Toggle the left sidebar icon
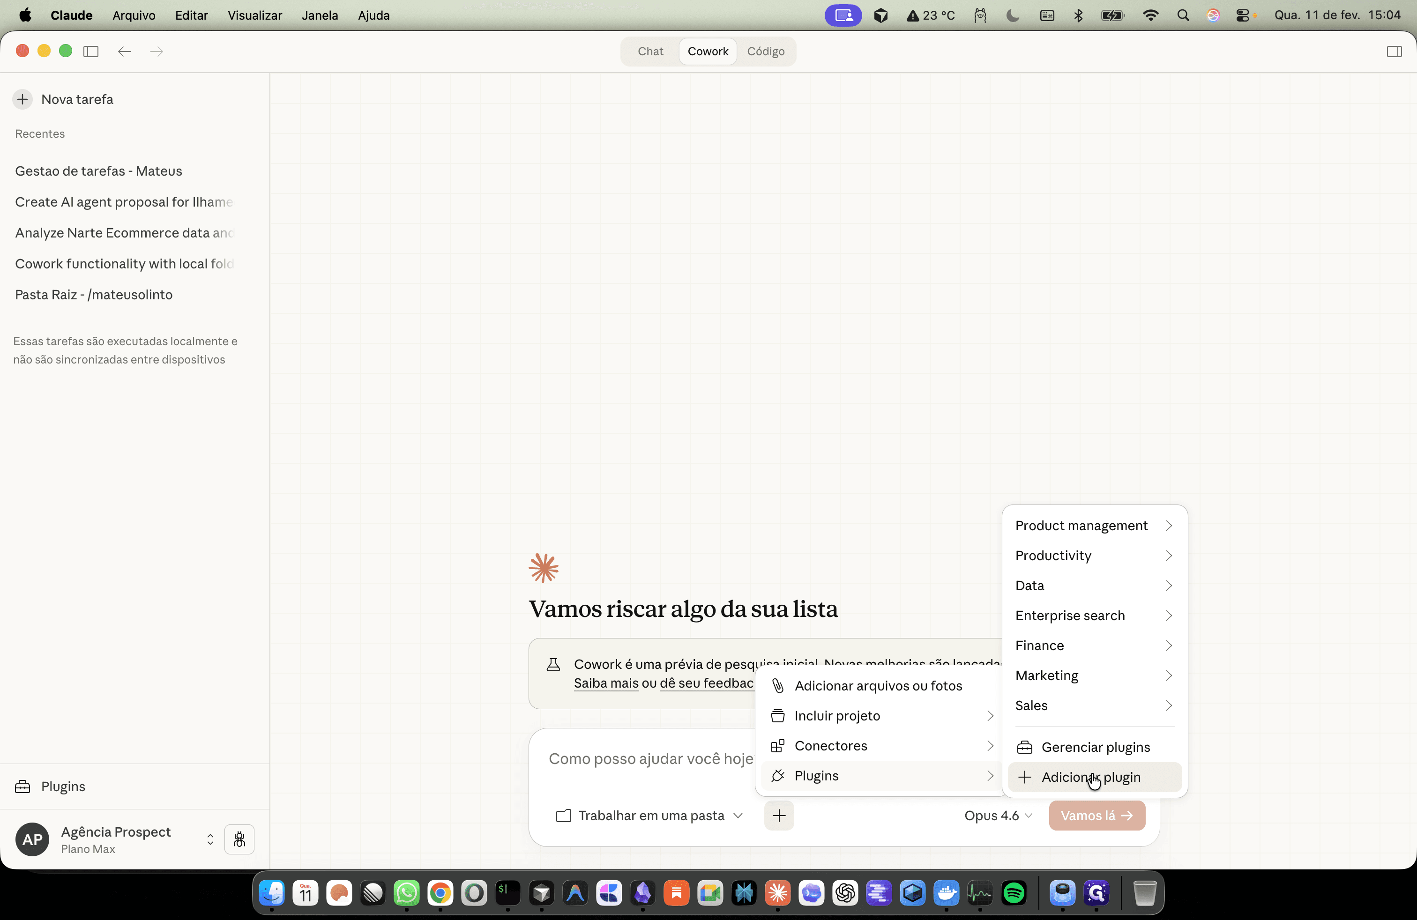 pyautogui.click(x=91, y=51)
